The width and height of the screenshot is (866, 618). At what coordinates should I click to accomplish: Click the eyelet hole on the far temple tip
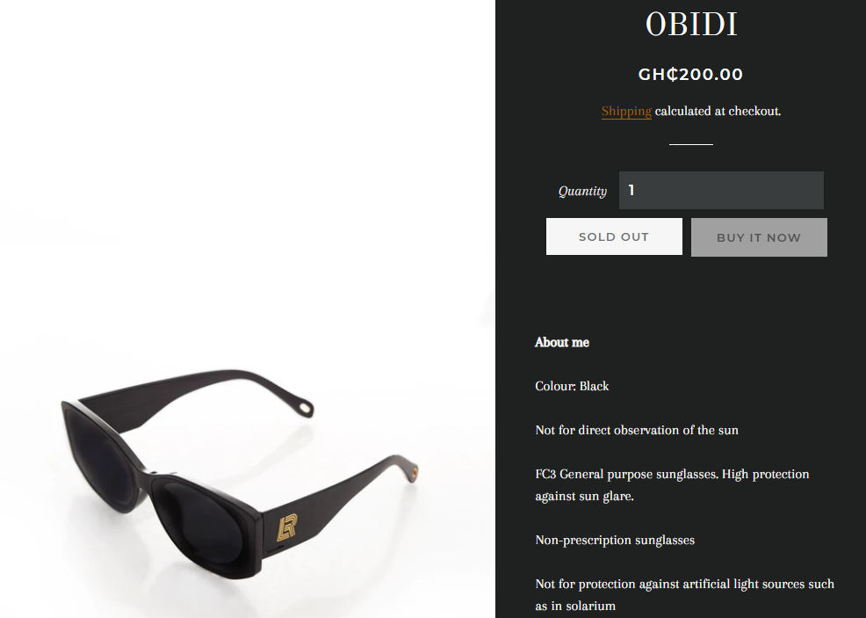pyautogui.click(x=305, y=409)
